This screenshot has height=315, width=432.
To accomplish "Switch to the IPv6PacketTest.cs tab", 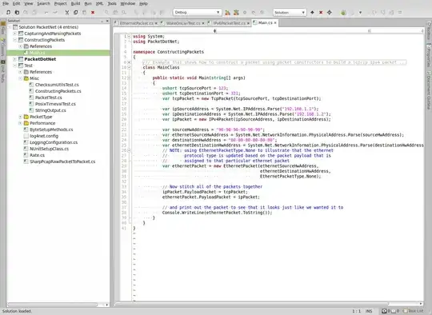I will [229, 23].
